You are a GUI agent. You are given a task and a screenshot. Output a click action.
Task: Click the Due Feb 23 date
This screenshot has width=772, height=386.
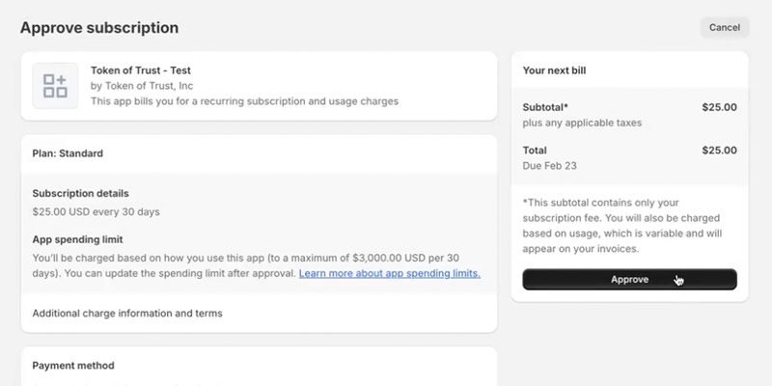tap(549, 166)
